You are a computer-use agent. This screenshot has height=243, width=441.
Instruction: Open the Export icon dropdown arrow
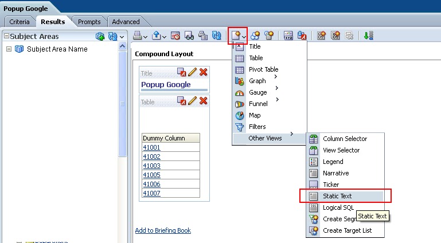(x=164, y=37)
